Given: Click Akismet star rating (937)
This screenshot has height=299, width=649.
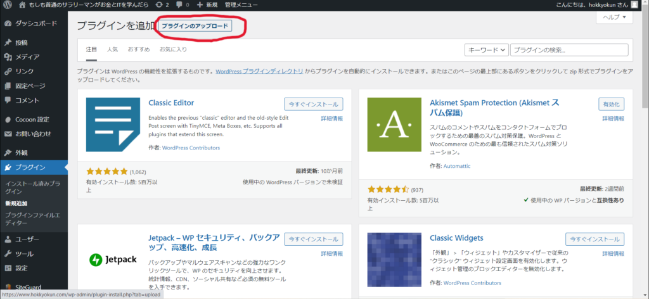Looking at the screenshot, I should click(x=389, y=190).
